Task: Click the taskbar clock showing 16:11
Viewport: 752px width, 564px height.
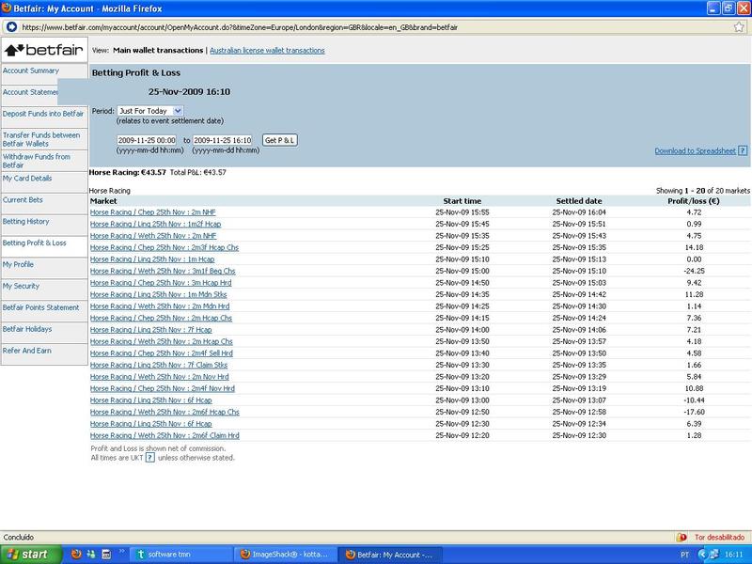Action: pyautogui.click(x=734, y=555)
